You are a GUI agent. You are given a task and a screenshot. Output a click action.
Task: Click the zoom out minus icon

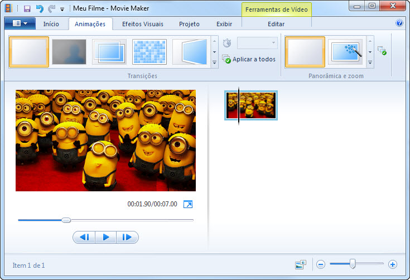pos(321,264)
